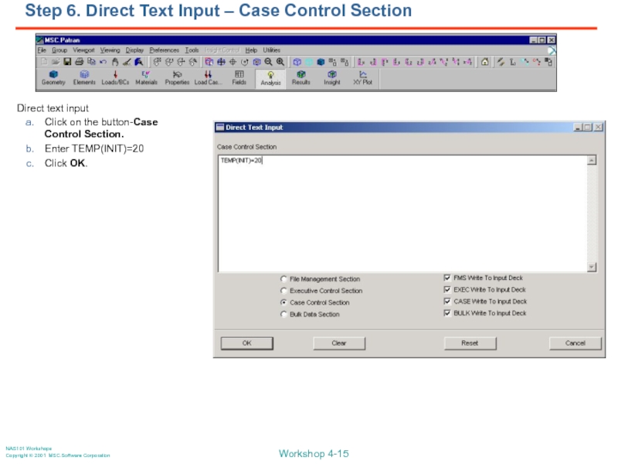The image size is (618, 464).
Task: Click the Open folder toolbar icon
Action: coord(56,62)
